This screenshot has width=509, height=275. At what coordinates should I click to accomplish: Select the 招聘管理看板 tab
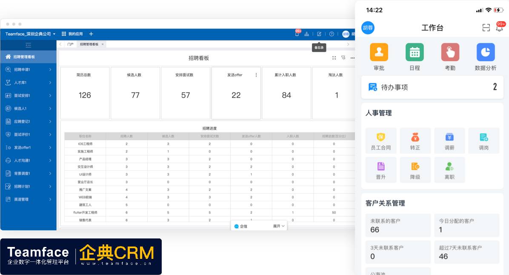point(89,44)
